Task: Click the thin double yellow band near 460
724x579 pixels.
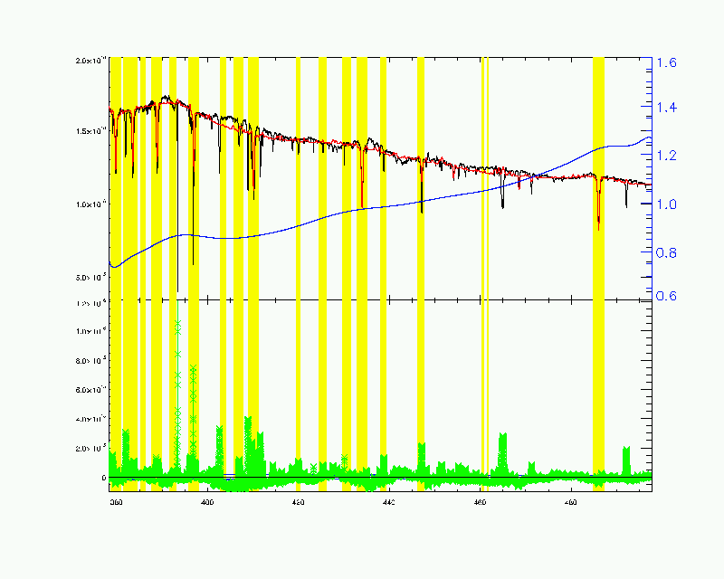Action: [485, 274]
